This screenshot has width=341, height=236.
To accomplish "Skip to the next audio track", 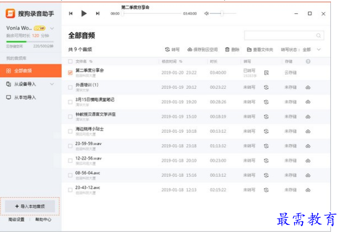I will click(98, 14).
